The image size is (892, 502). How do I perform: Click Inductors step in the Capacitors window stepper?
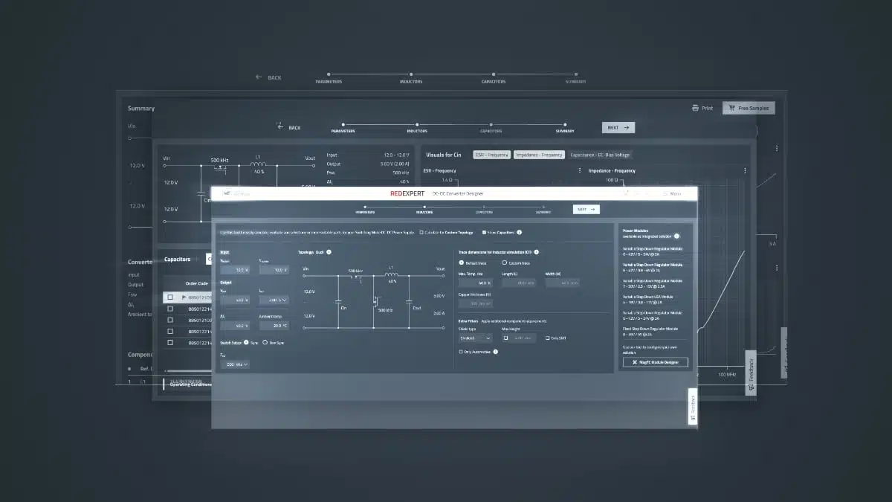417,130
